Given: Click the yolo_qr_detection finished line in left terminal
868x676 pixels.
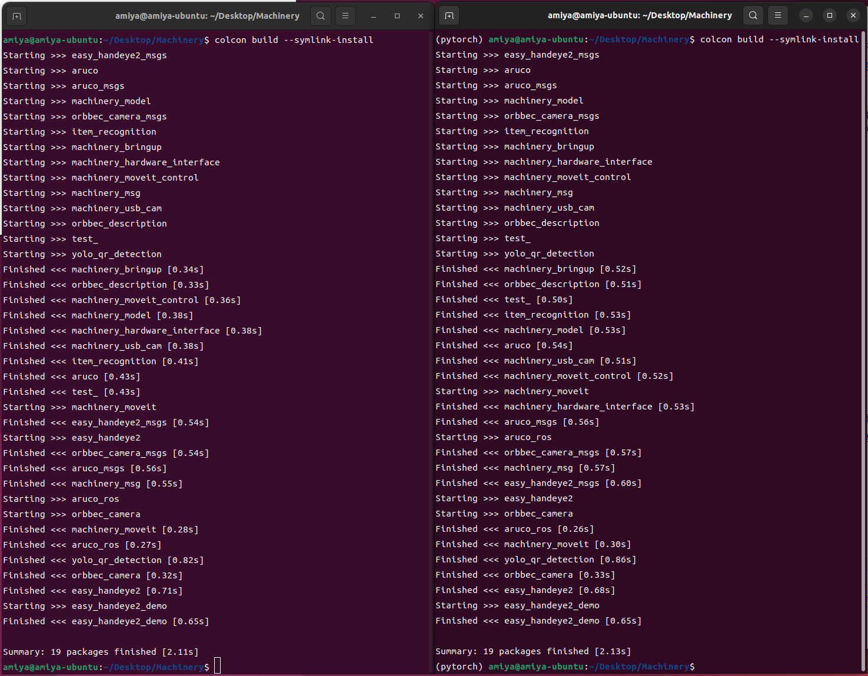Looking at the screenshot, I should pos(103,560).
